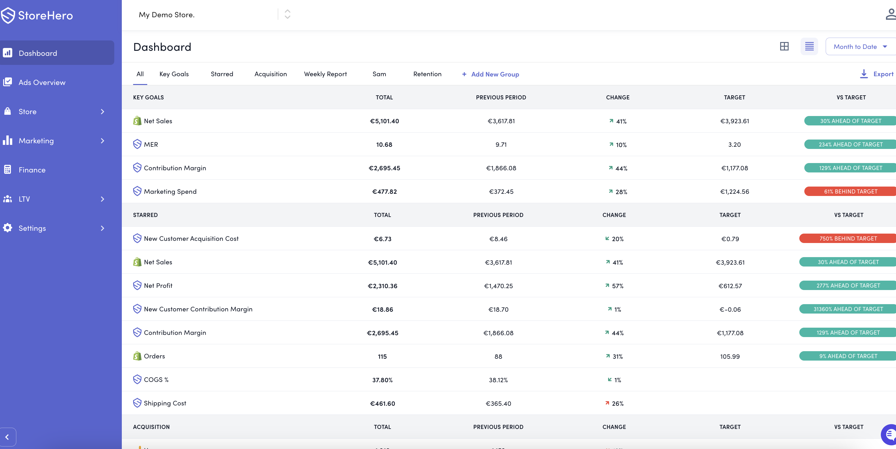This screenshot has height=449, width=896.
Task: Click Add New Group
Action: 490,74
